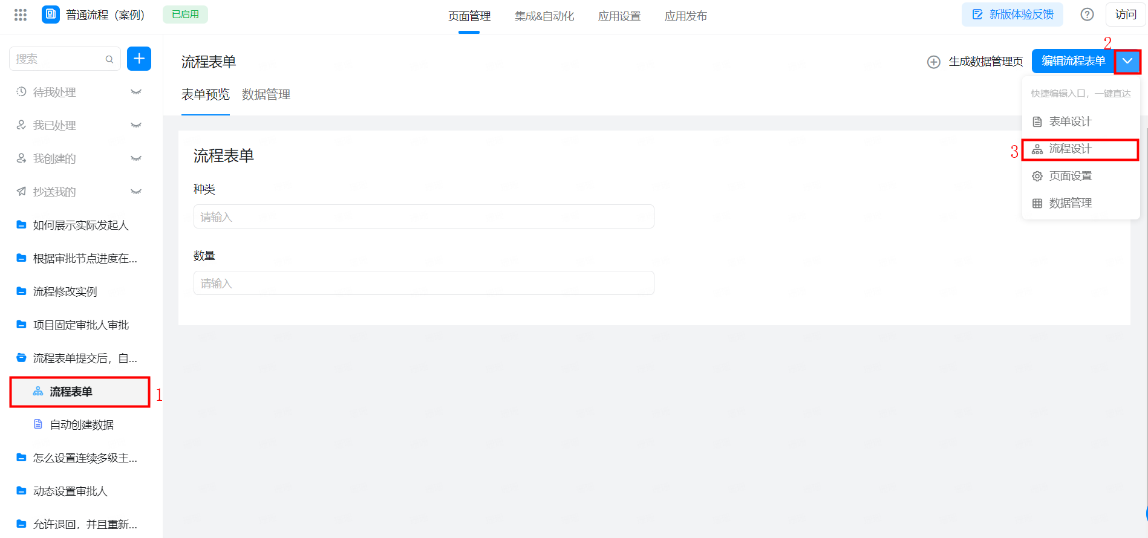Toggle visibility eye for 待我处理
The image size is (1148, 538).
click(x=136, y=92)
